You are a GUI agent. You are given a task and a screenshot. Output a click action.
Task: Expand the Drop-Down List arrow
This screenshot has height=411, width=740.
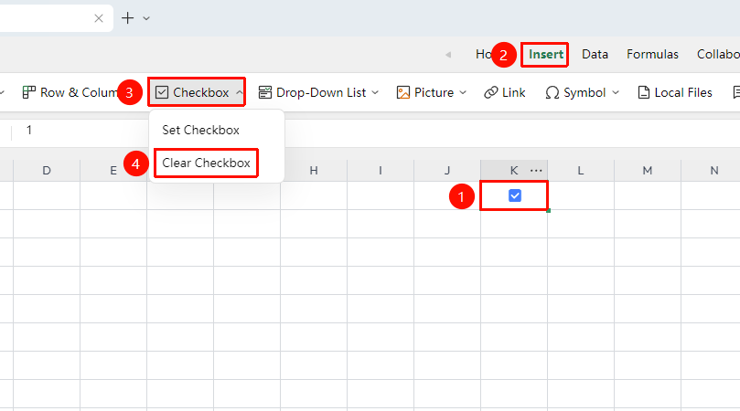coord(375,92)
